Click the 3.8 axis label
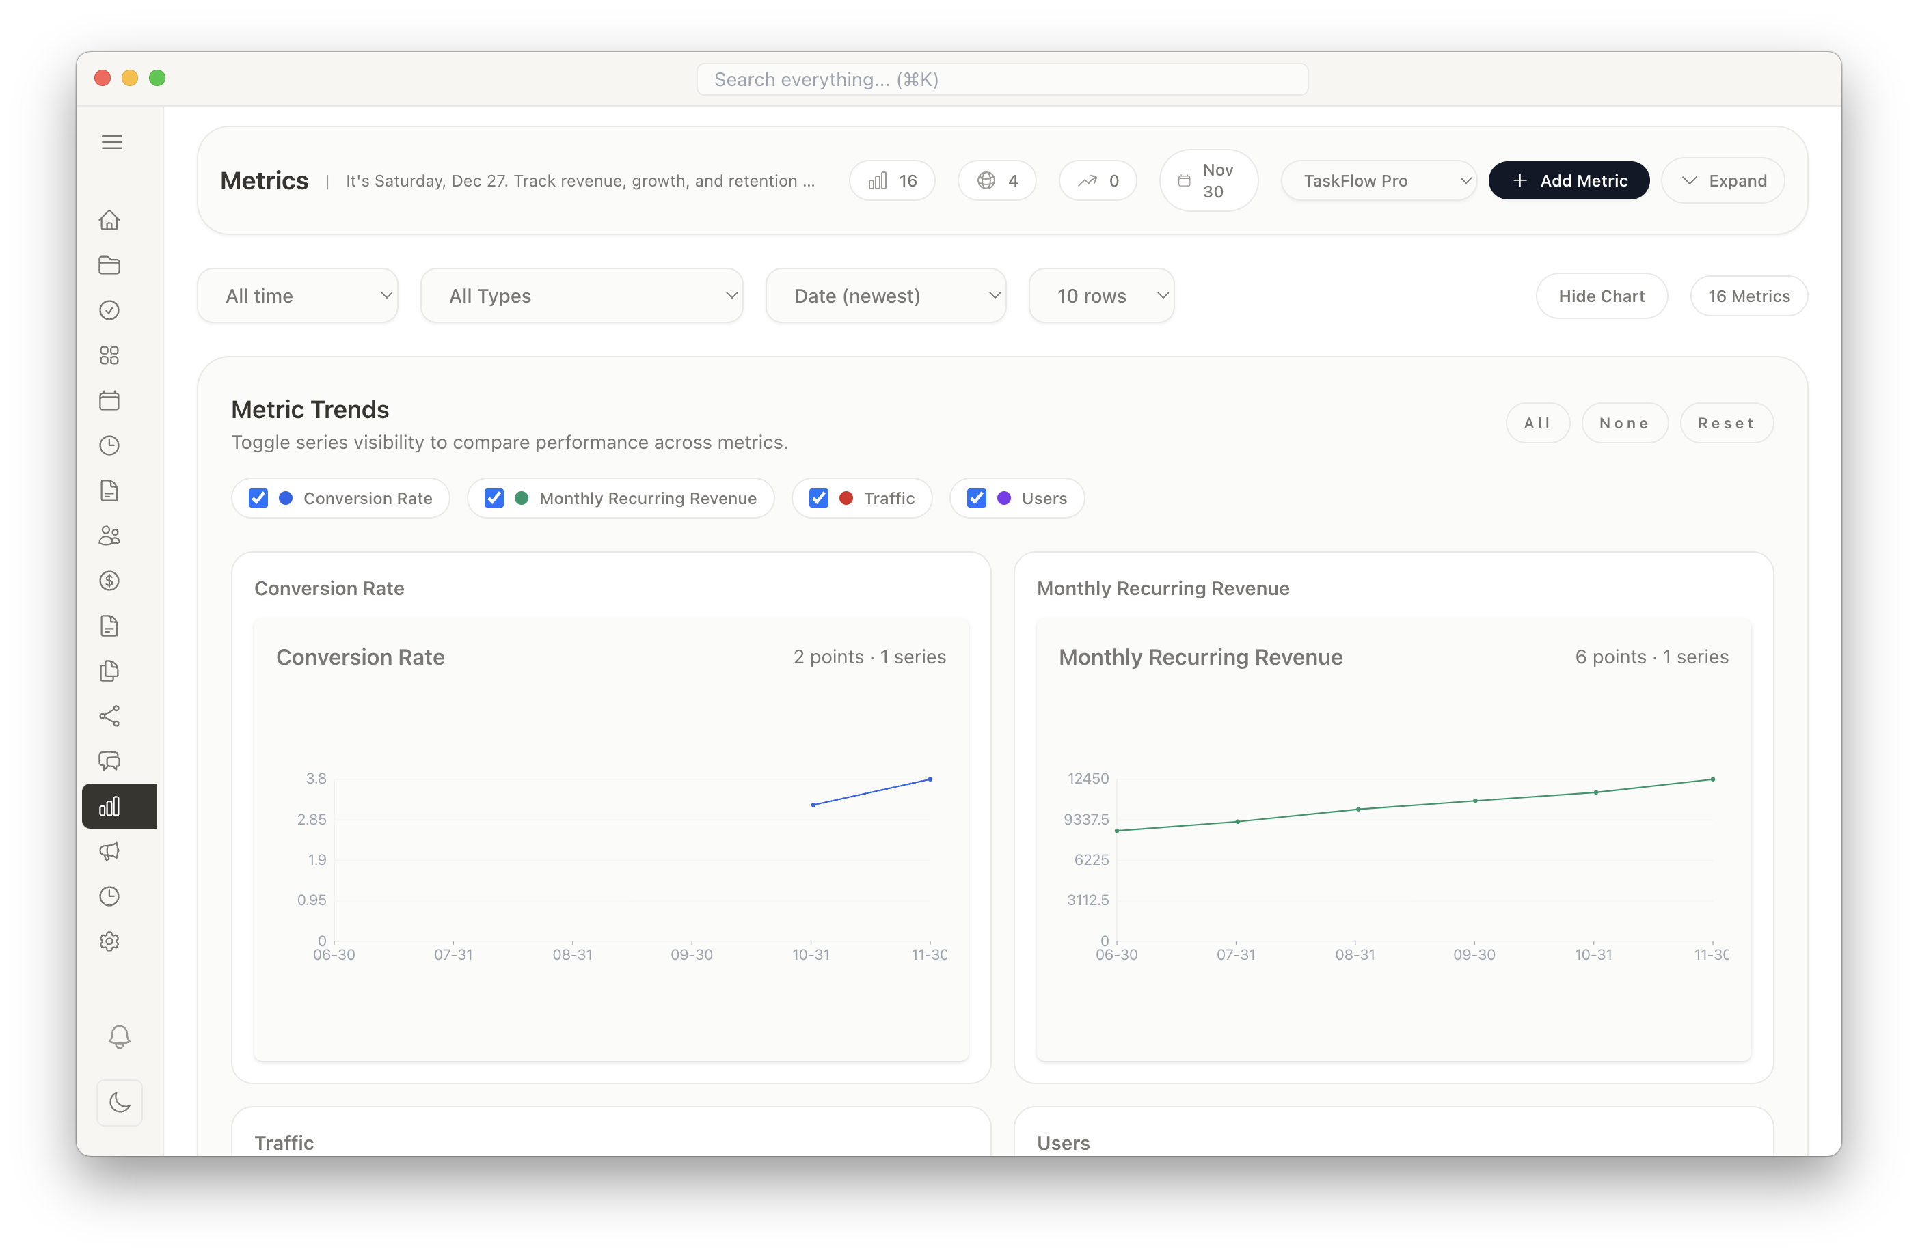This screenshot has height=1257, width=1918. point(316,779)
